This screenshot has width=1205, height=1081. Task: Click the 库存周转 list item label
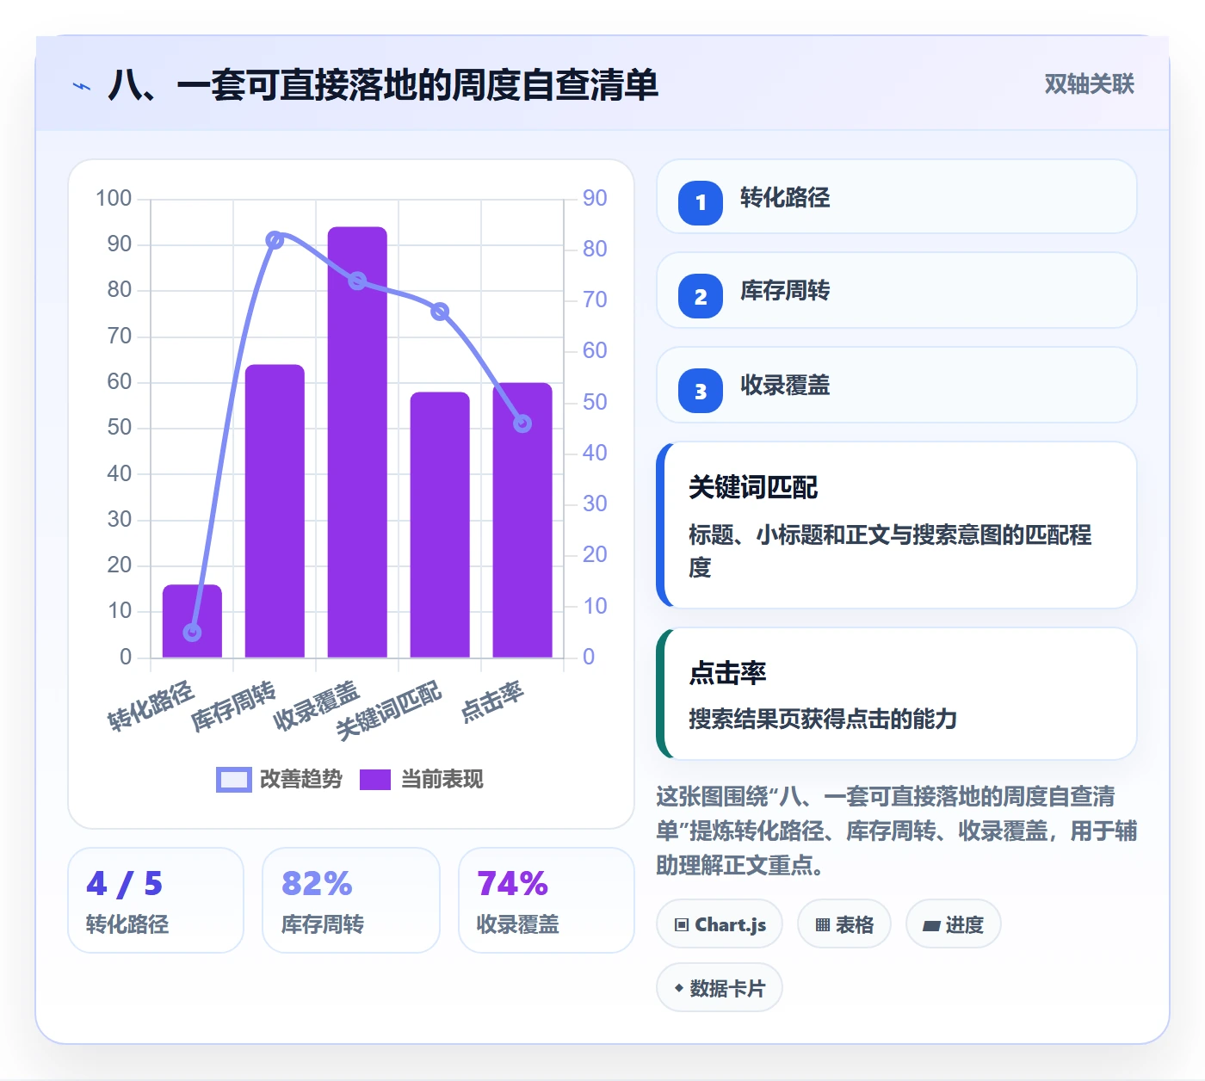(x=785, y=291)
